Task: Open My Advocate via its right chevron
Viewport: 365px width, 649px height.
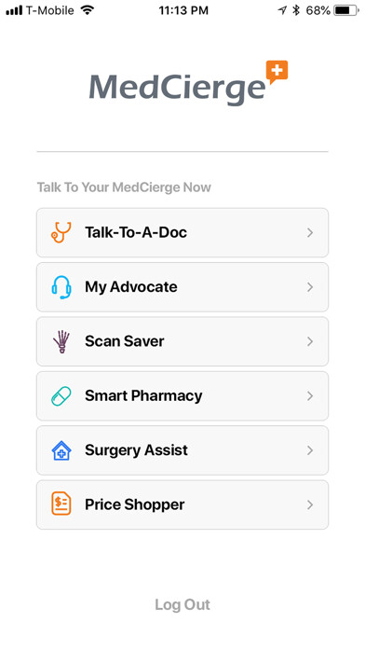Action: (310, 287)
